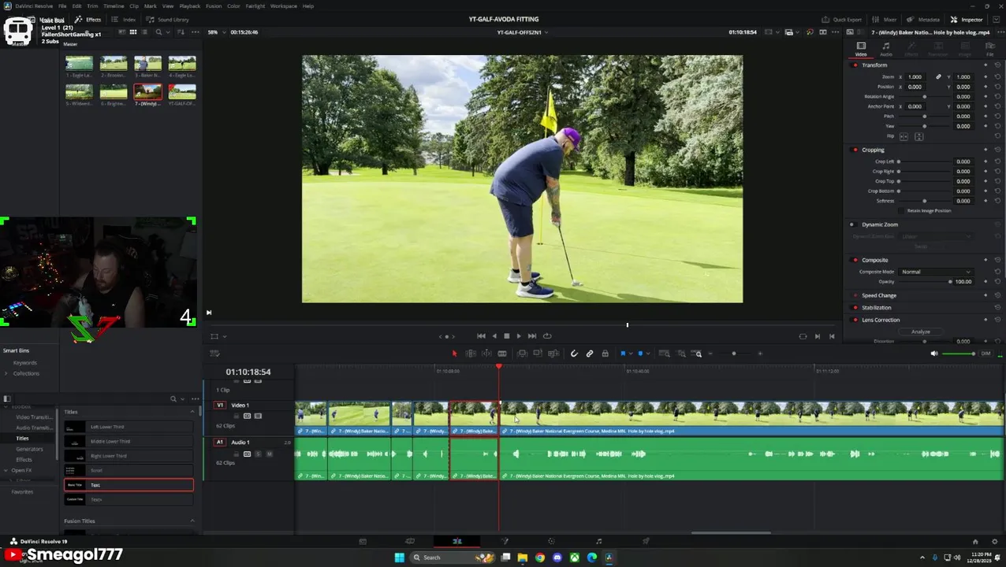Open the Playback menu

click(190, 6)
